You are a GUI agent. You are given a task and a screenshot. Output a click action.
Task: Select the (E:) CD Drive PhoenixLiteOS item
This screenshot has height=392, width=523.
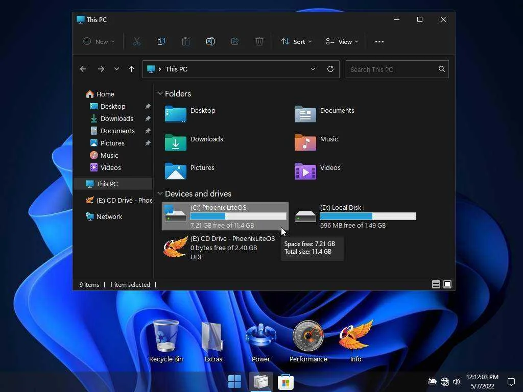coord(220,248)
